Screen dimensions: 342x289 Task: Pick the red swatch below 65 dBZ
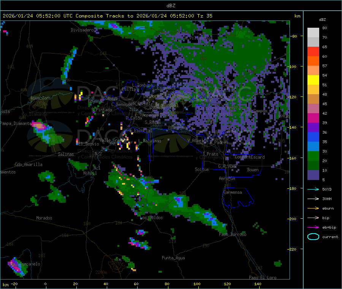click(x=313, y=51)
